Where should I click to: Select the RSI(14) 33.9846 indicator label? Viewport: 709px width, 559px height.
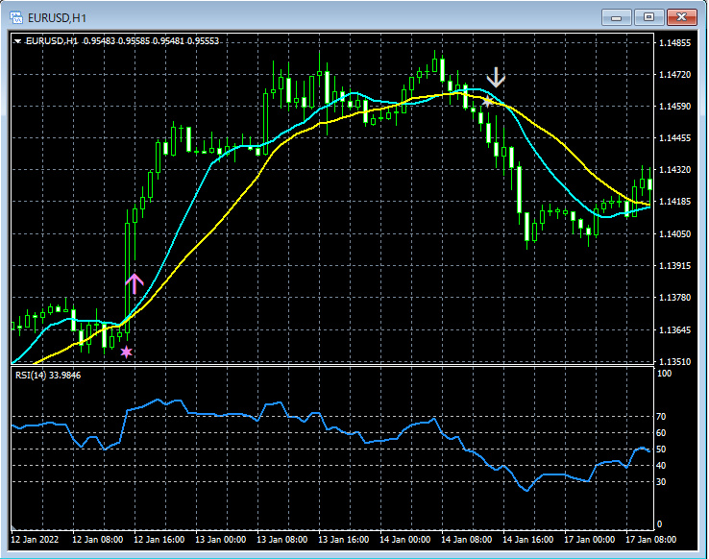click(x=48, y=376)
